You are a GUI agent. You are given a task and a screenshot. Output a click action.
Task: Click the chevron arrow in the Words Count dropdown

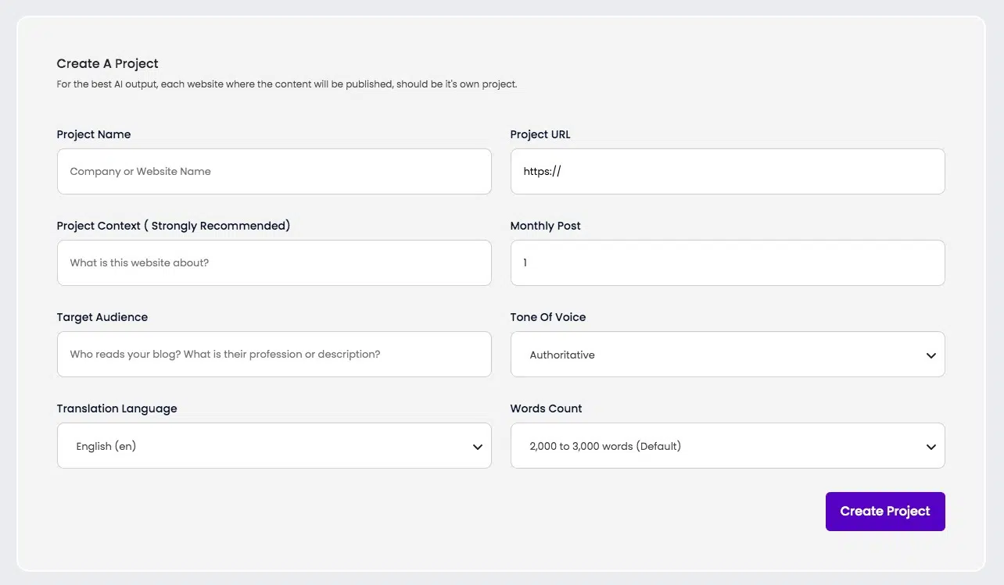930,447
